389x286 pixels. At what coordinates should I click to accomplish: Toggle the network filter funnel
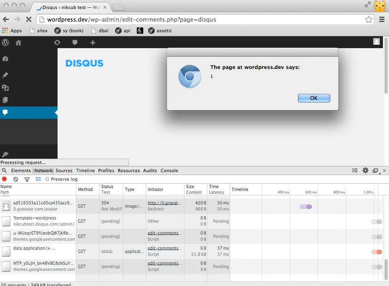point(27,179)
